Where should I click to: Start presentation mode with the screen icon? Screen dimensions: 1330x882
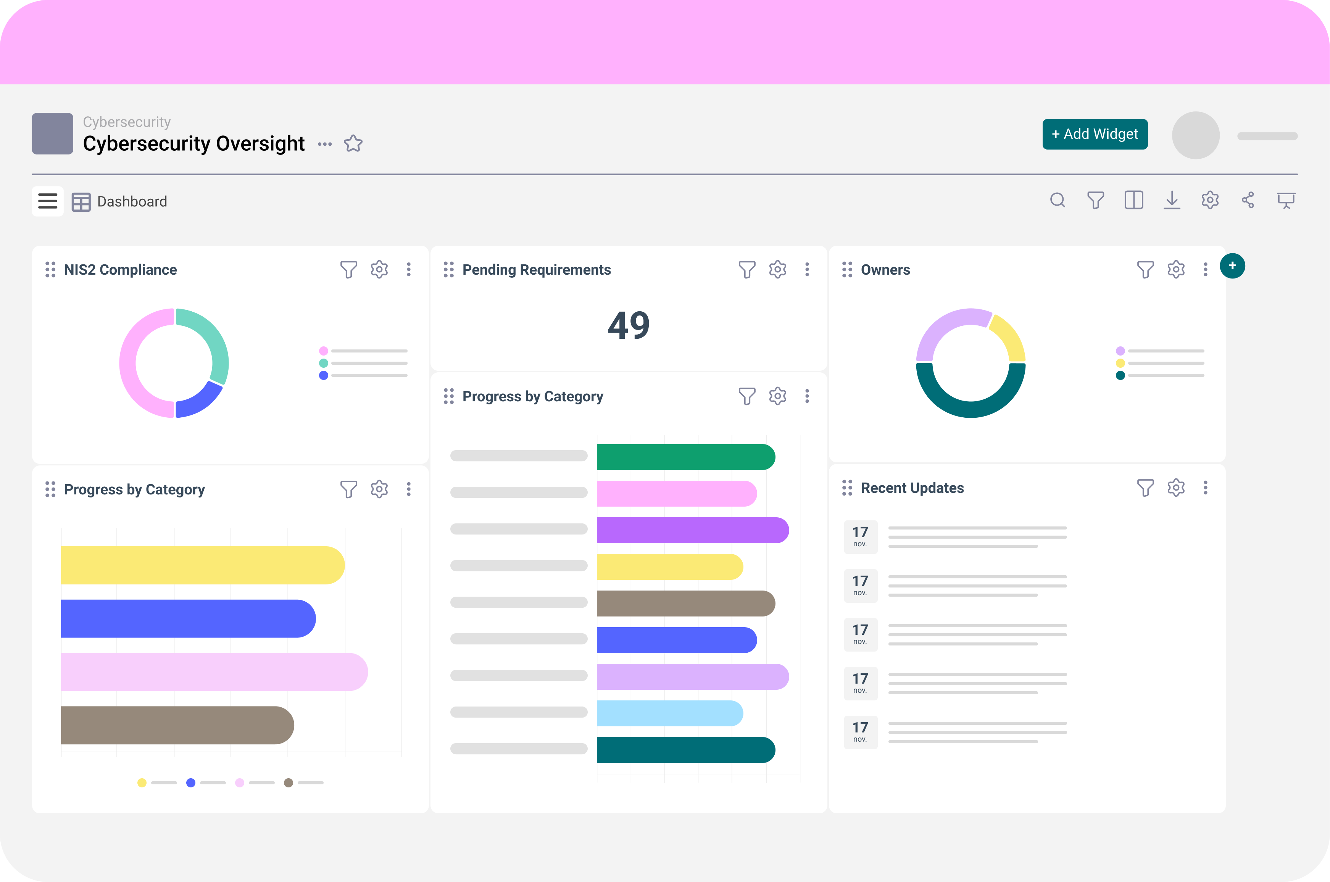tap(1286, 200)
